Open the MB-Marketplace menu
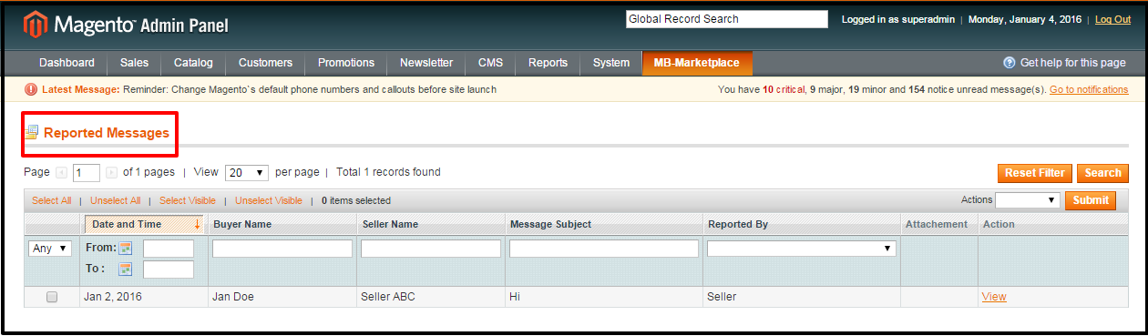The width and height of the screenshot is (1148, 336). (697, 63)
